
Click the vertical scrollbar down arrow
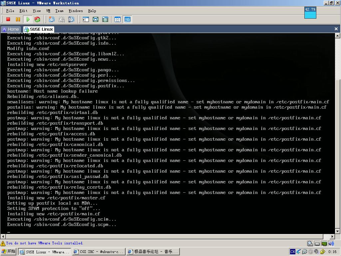click(338, 231)
